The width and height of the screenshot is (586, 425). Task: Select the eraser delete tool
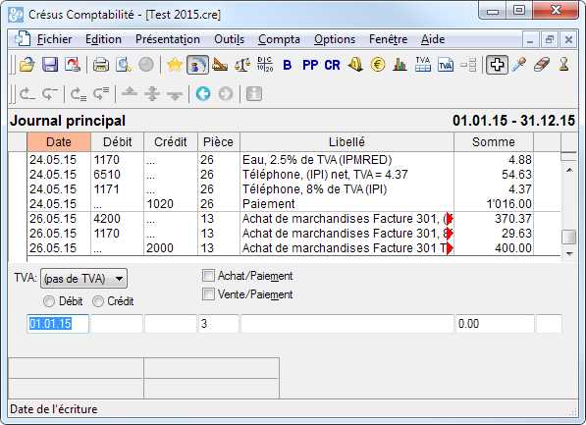pyautogui.click(x=542, y=65)
